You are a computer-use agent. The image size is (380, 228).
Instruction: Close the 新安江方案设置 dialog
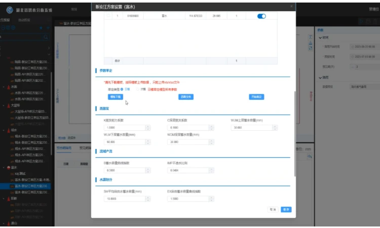point(291,6)
